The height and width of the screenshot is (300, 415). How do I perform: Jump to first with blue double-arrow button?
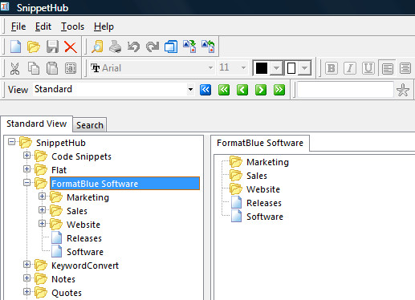coord(205,90)
